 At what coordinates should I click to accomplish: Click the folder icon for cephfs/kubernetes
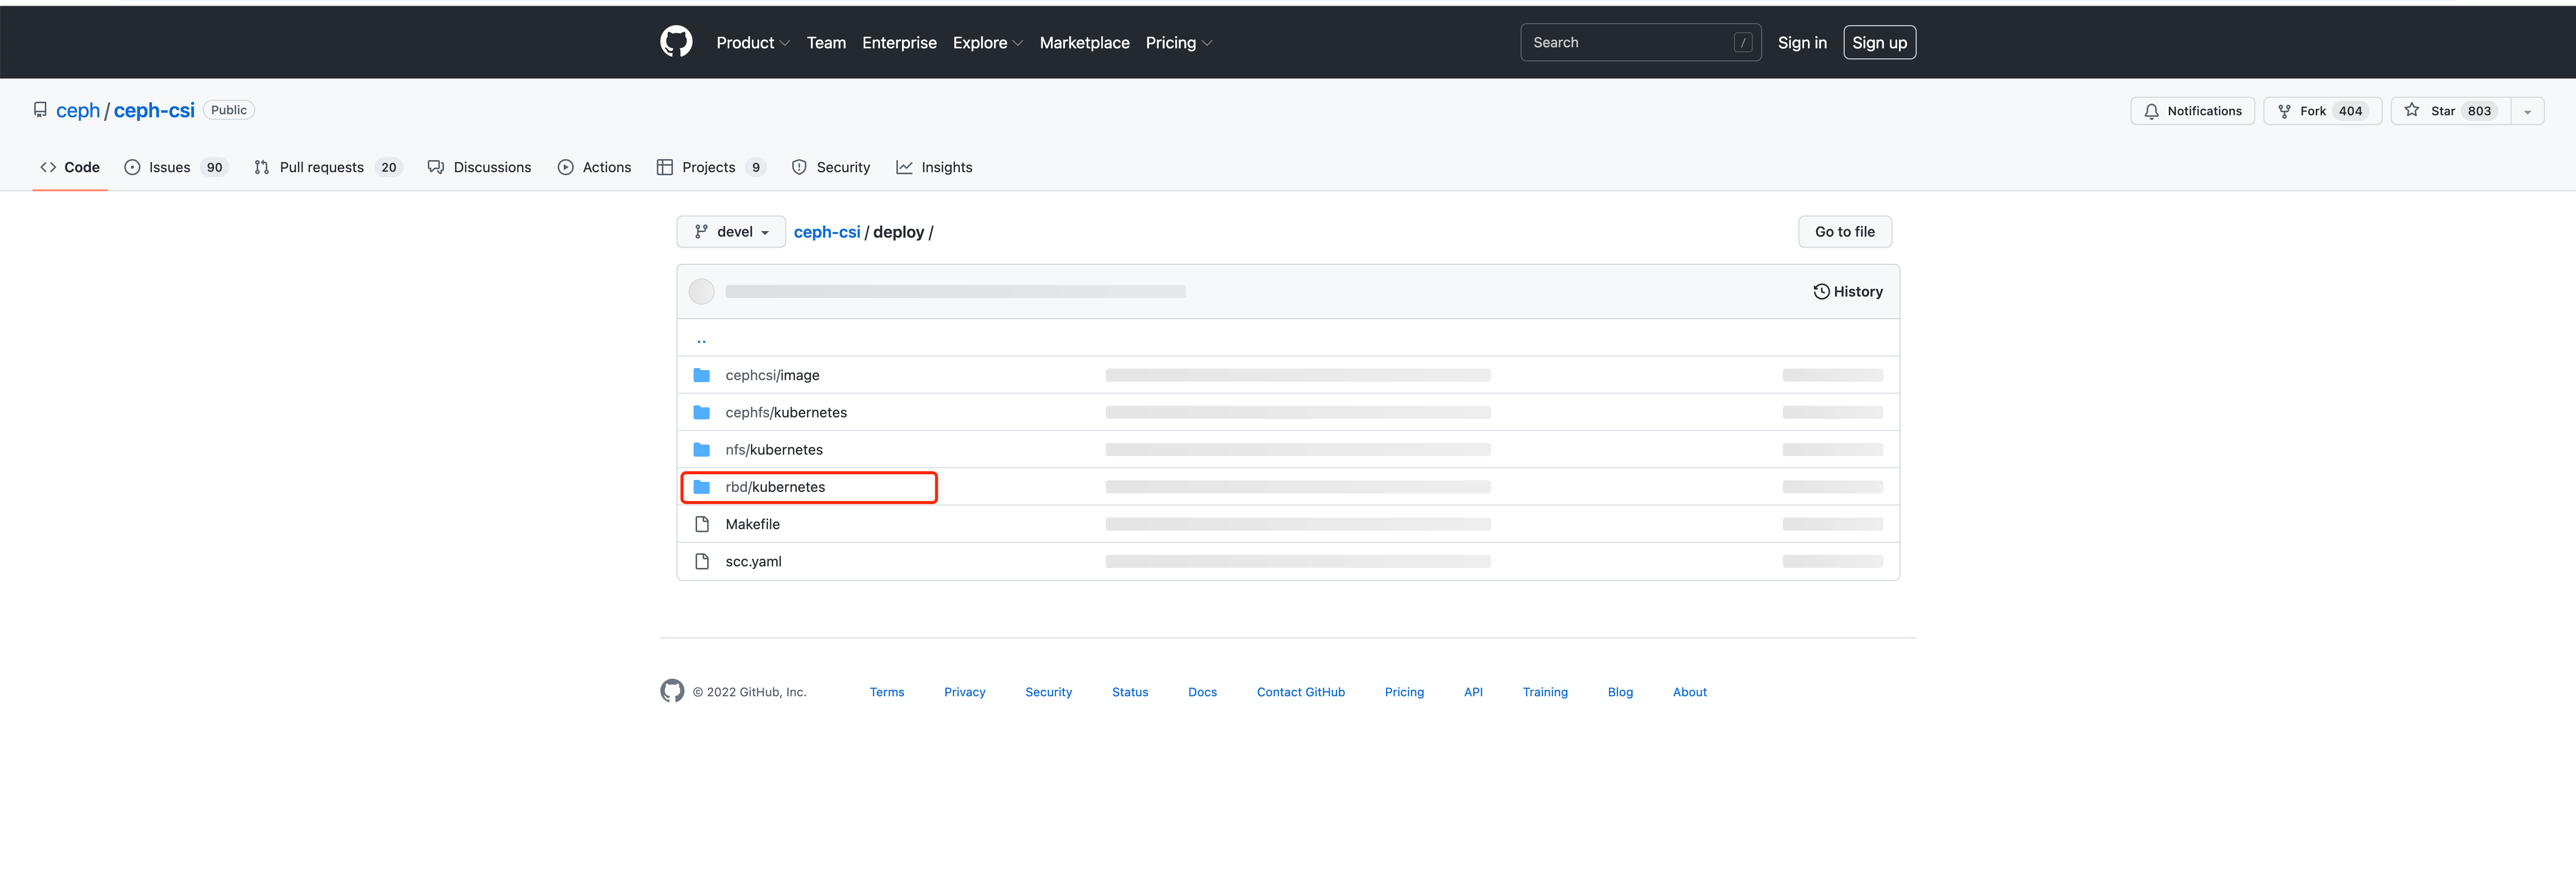pyautogui.click(x=702, y=412)
